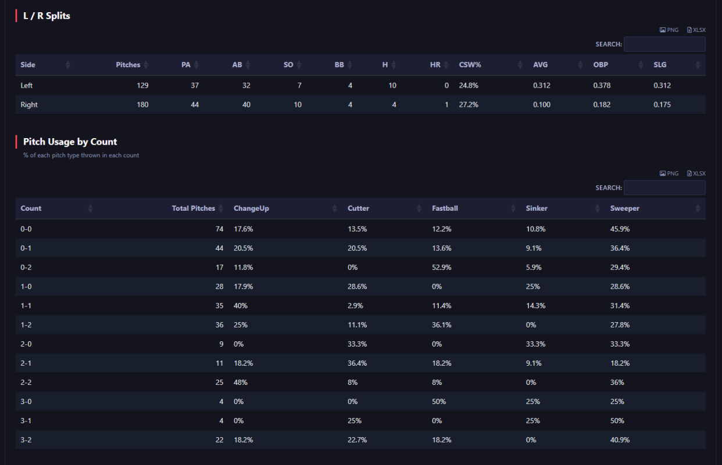Export L/R Splits table as PNG
This screenshot has height=465, width=722.
click(669, 30)
